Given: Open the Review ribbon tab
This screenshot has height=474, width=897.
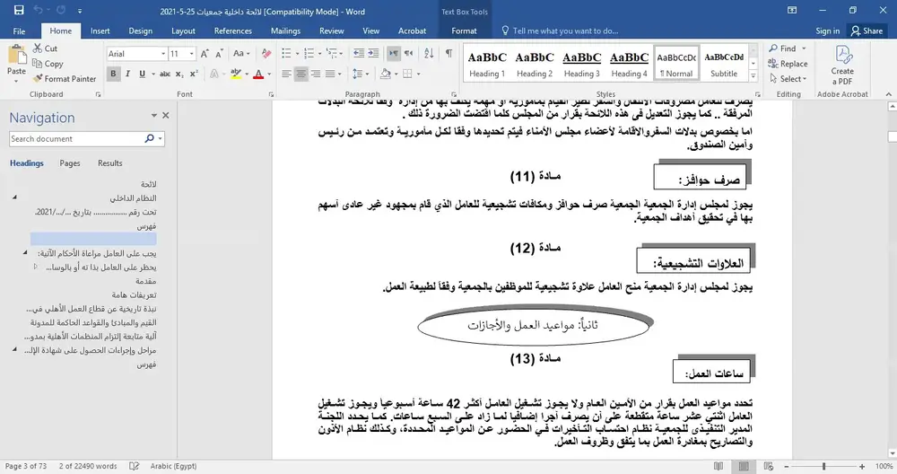Looking at the screenshot, I should pos(332,31).
